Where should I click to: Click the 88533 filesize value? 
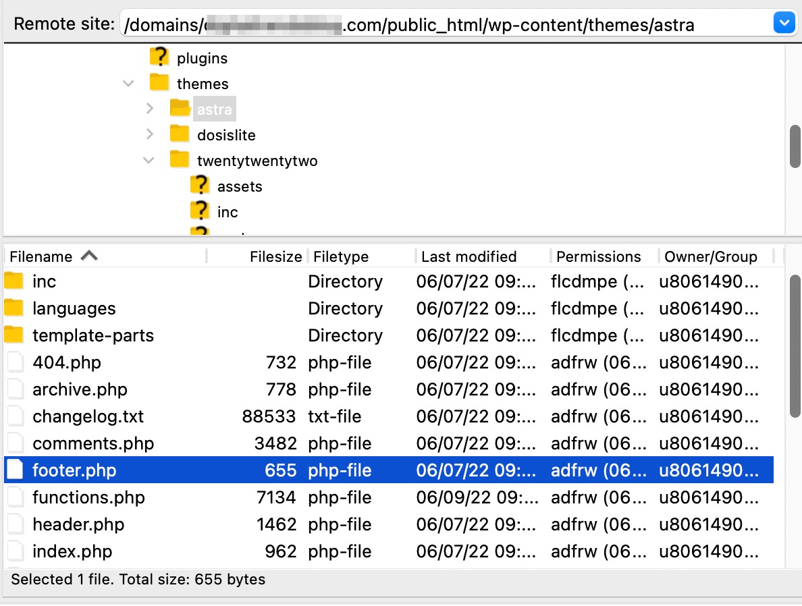point(269,417)
